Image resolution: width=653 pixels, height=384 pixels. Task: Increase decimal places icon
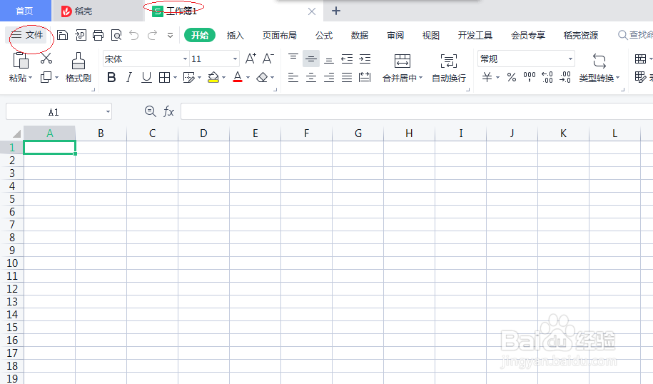pos(547,78)
